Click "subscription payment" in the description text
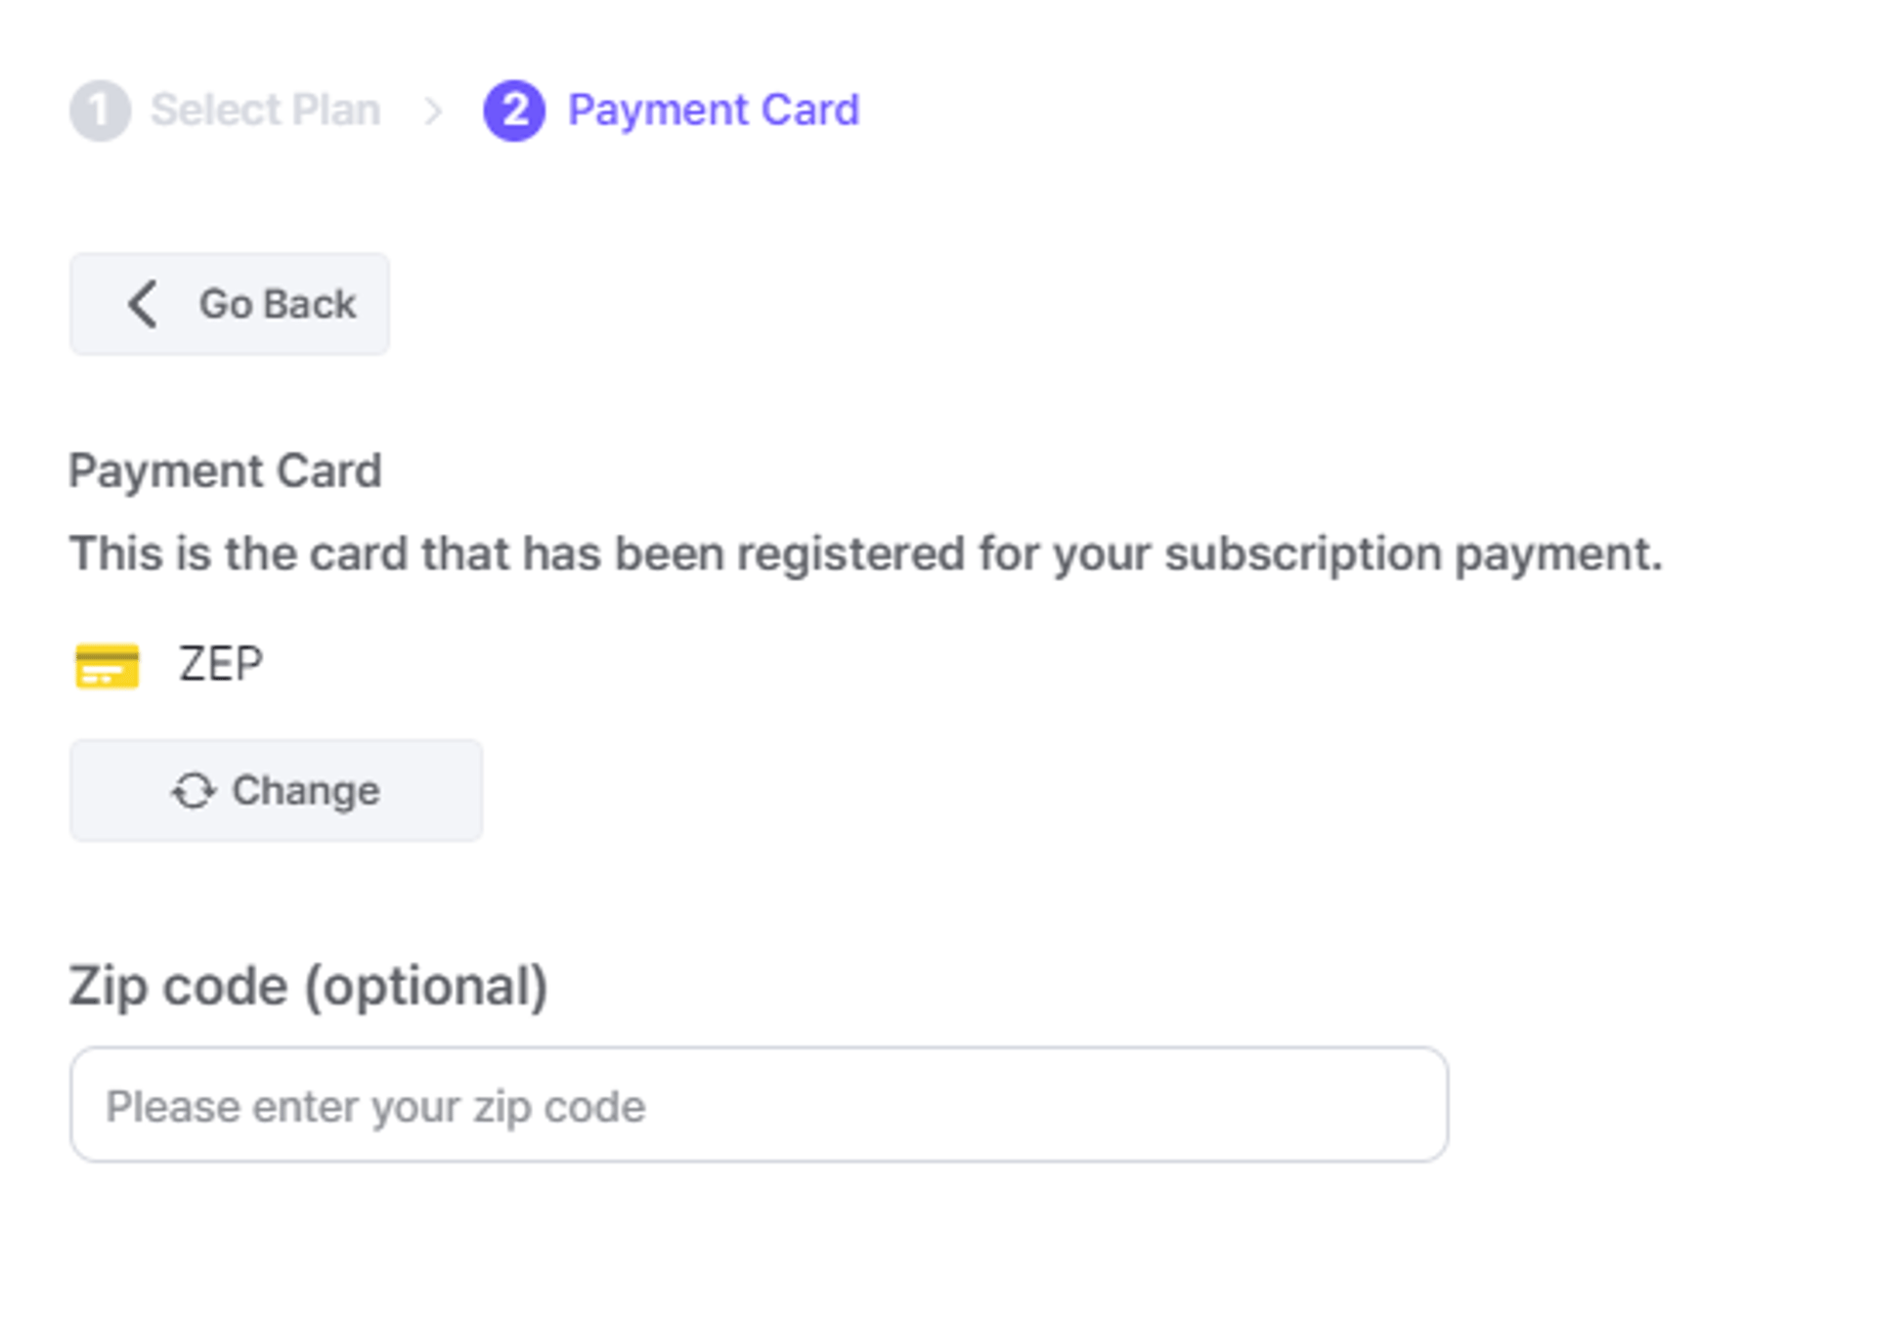The height and width of the screenshot is (1325, 1877). point(1413,554)
